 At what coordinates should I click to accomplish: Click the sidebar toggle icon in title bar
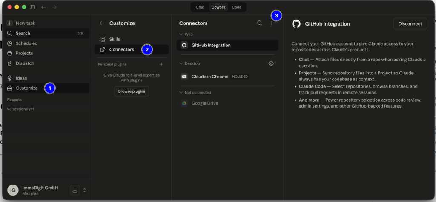coord(33,7)
